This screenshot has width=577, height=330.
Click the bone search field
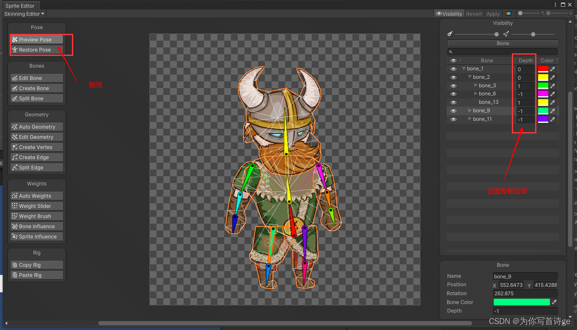point(503,52)
